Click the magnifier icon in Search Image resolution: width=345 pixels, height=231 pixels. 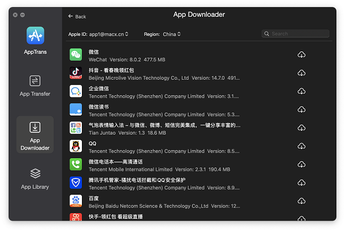pos(267,33)
